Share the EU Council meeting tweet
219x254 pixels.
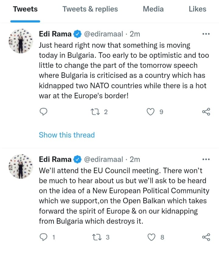(206, 237)
